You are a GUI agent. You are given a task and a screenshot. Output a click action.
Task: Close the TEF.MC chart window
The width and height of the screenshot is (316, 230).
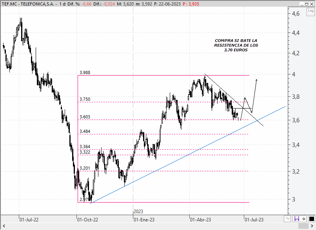pyautogui.click(x=311, y=4)
